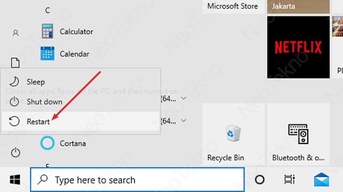Click the Windows Start button
The width and height of the screenshot is (343, 192).
15,180
